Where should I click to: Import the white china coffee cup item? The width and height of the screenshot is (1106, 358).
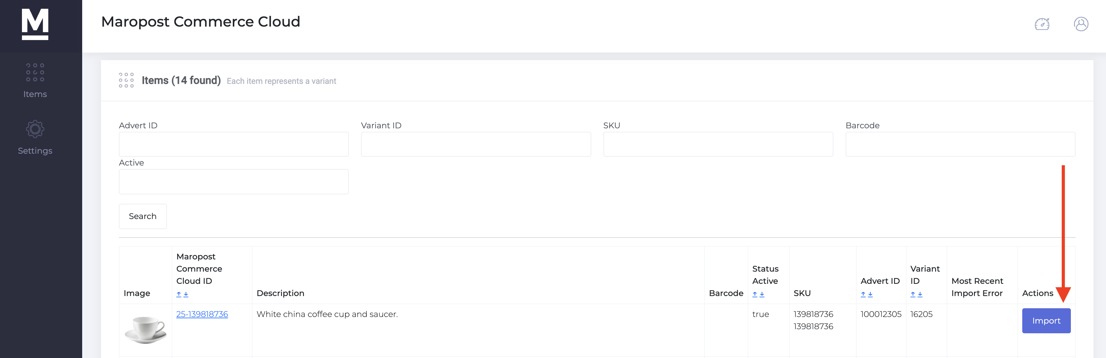point(1046,321)
